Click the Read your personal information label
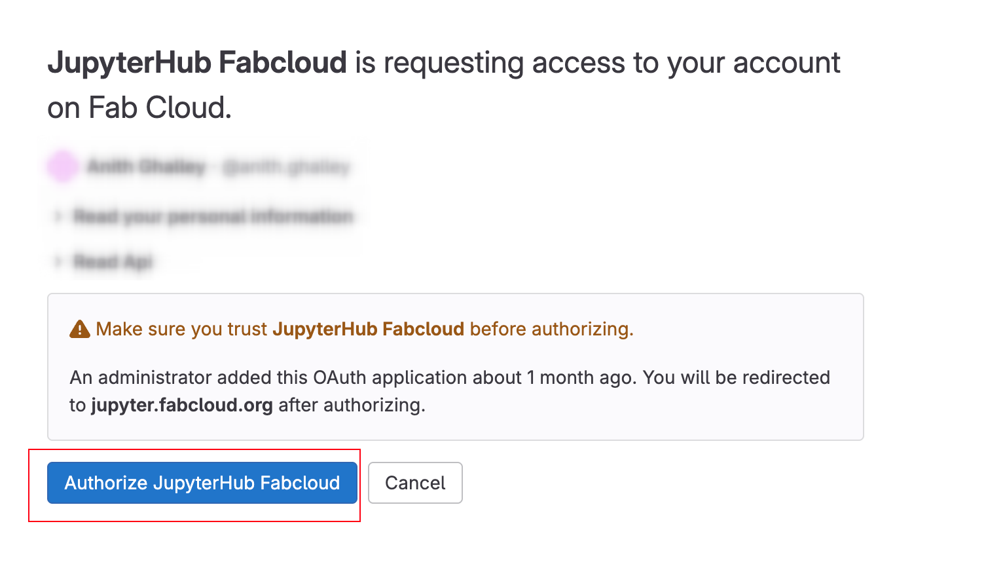 (x=213, y=216)
